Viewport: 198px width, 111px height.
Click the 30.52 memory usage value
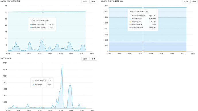click(51, 27)
